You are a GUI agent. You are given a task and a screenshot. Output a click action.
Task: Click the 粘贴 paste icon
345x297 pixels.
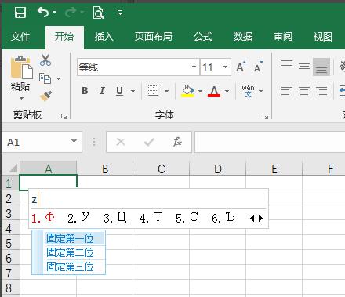21,67
